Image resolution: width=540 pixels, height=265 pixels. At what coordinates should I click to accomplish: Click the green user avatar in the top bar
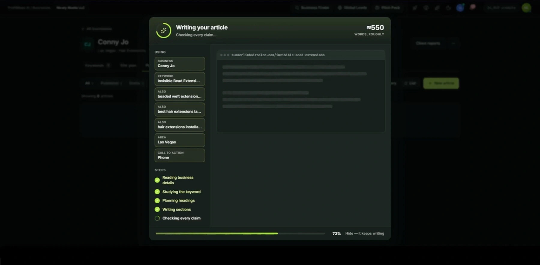tap(526, 8)
